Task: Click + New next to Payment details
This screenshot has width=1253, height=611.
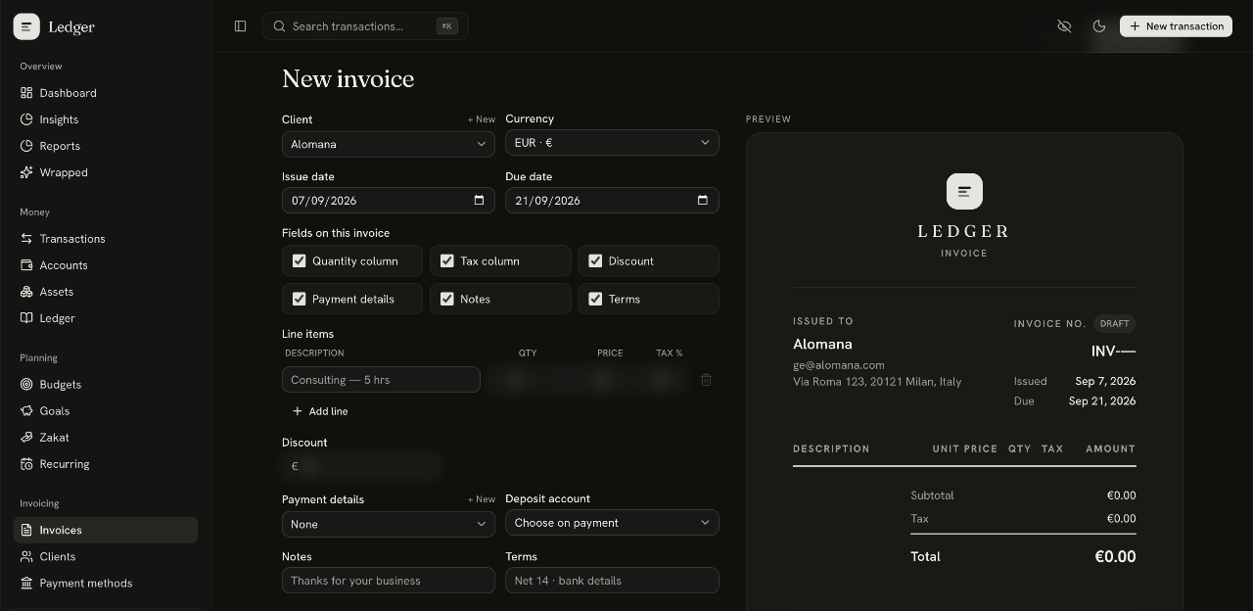Action: click(x=481, y=499)
